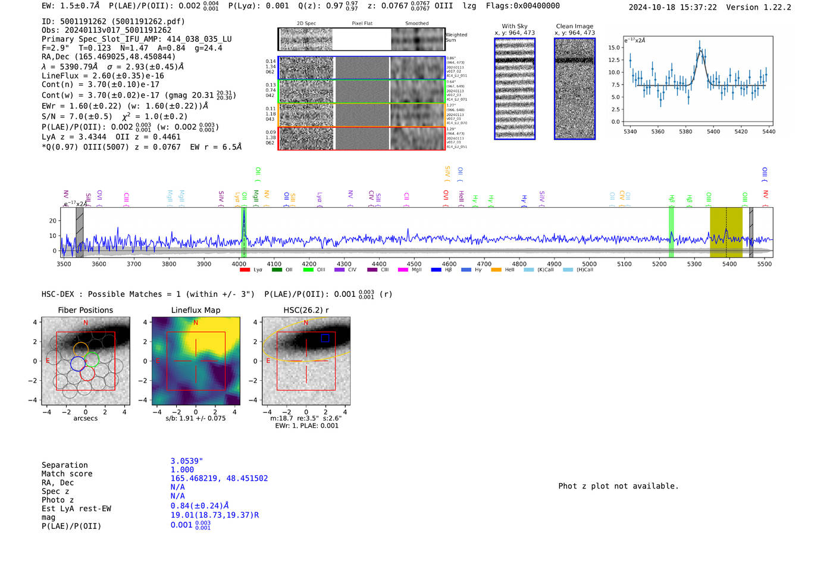This screenshot has height=567, width=833.
Task: Click the 'Phot z plot not available.' message
Action: pos(619,486)
